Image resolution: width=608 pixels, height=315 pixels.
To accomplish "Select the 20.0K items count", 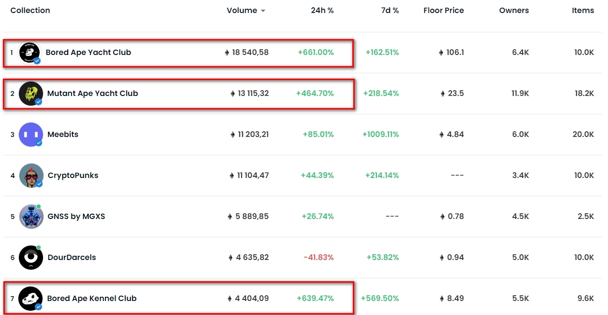I will [x=583, y=134].
